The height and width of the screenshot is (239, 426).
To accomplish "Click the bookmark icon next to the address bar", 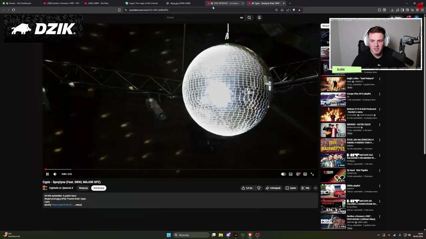I will coord(119,10).
